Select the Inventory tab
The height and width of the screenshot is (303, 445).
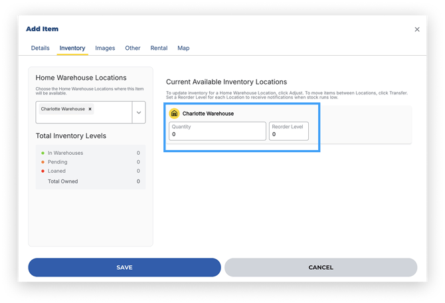72,48
